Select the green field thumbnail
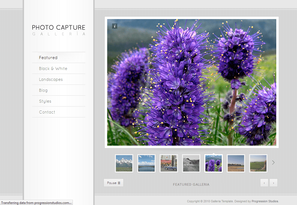The height and width of the screenshot is (205, 297). tap(258, 163)
